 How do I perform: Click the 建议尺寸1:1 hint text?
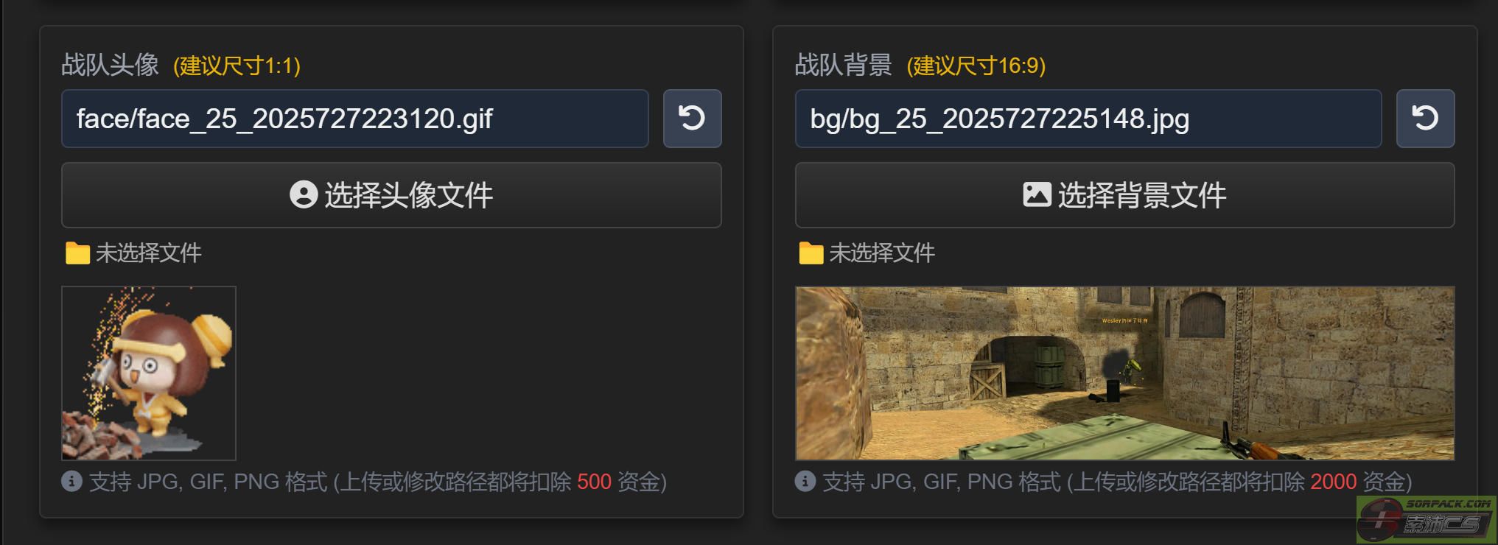237,66
